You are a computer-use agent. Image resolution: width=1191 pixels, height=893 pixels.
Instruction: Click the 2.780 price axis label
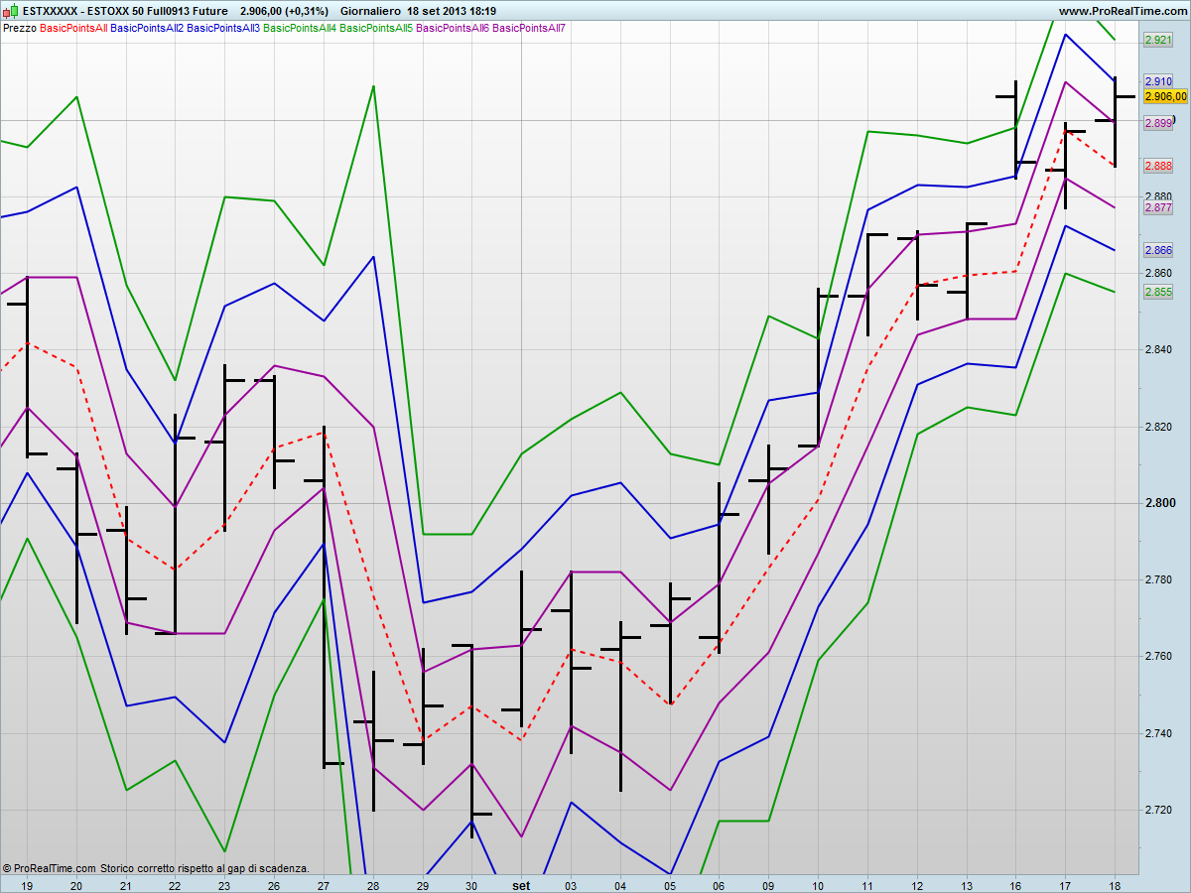1159,579
